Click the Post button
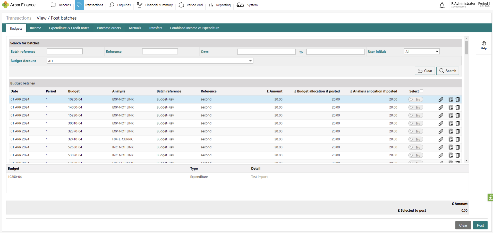 click(x=480, y=225)
